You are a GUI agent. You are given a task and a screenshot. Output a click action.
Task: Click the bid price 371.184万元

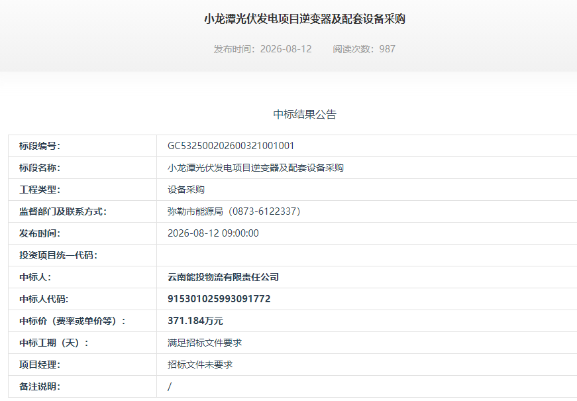195,321
